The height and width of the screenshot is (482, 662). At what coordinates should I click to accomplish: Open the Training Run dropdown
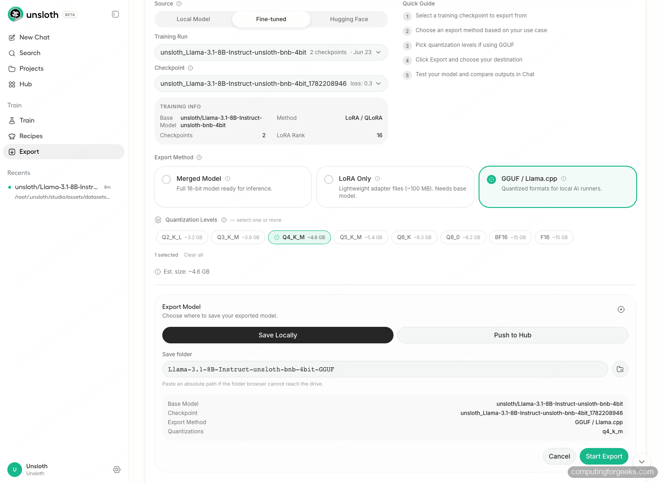[271, 52]
